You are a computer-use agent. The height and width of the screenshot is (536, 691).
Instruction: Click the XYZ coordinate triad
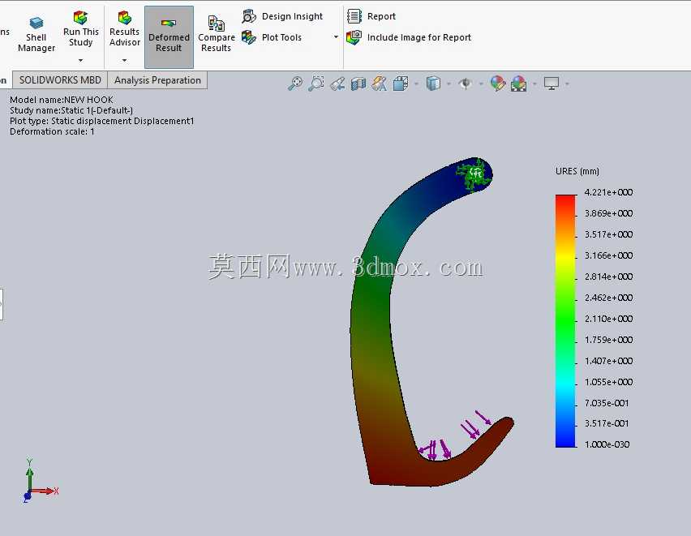pyautogui.click(x=40, y=481)
